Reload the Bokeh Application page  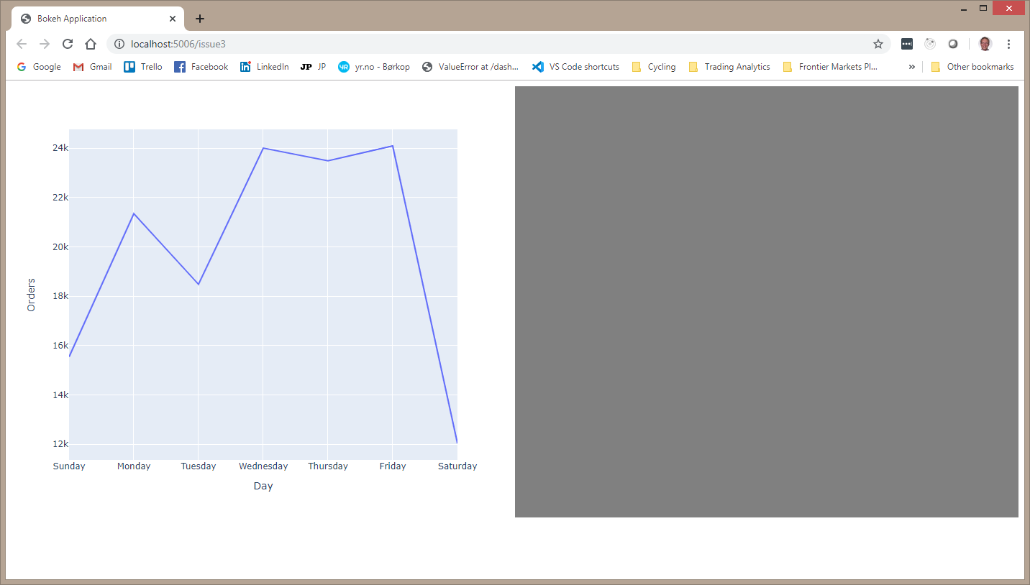pyautogui.click(x=68, y=44)
